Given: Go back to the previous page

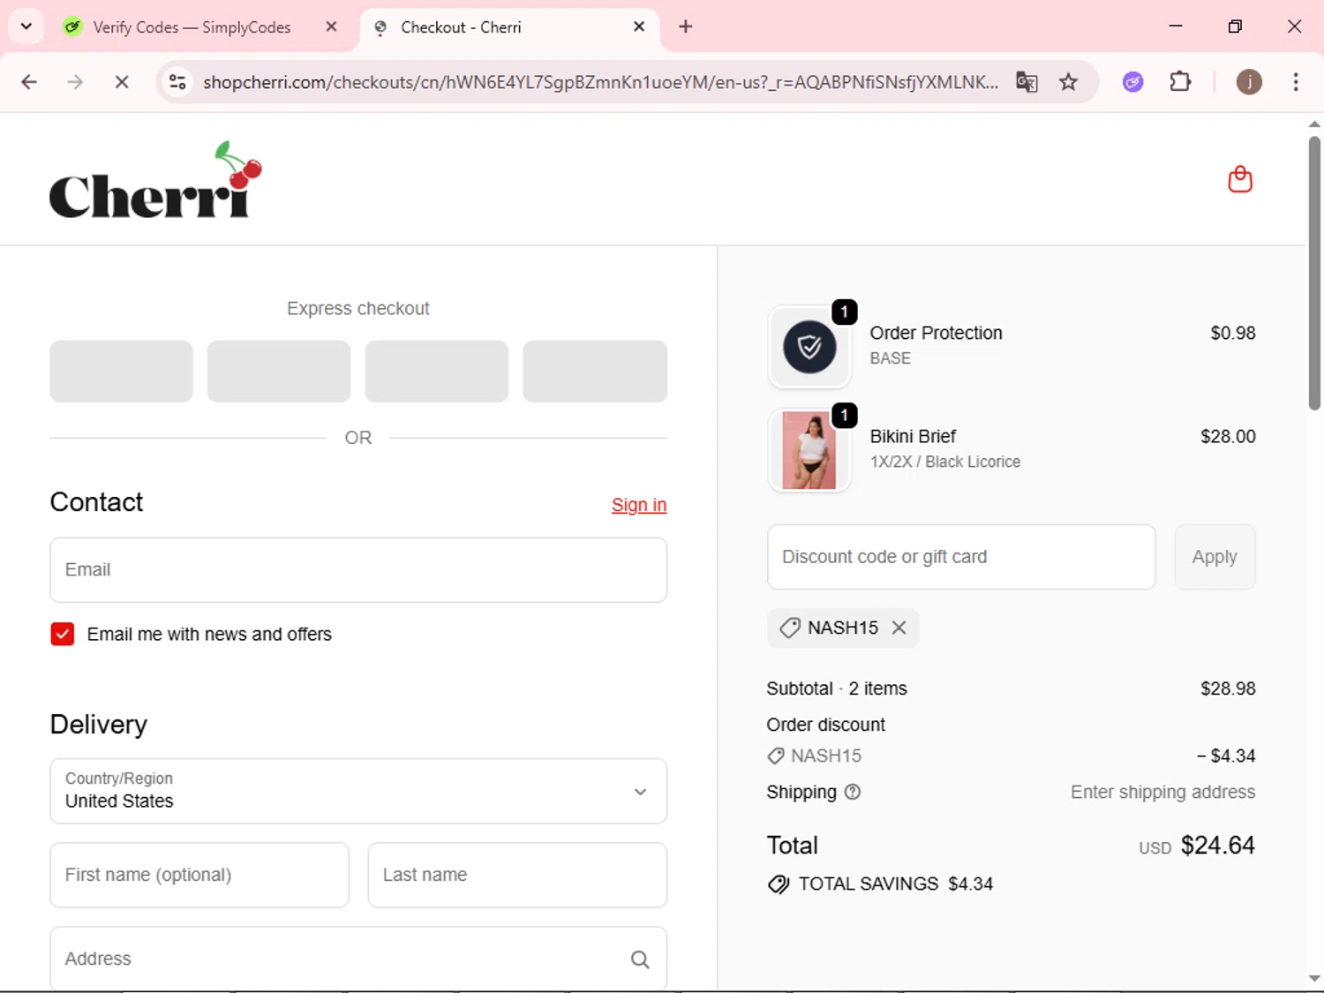Looking at the screenshot, I should point(29,82).
